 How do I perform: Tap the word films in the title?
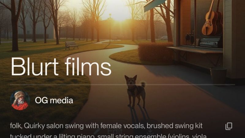click(88, 67)
